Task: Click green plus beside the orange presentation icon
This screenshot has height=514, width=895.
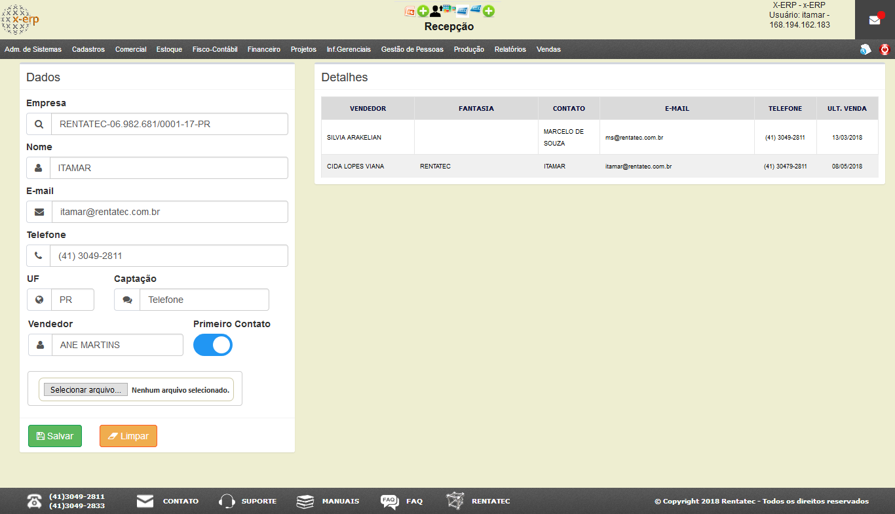Action: click(x=423, y=11)
